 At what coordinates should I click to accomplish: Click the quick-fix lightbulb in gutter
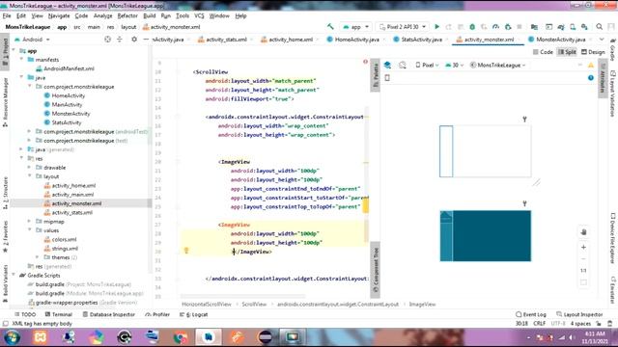pos(186,251)
